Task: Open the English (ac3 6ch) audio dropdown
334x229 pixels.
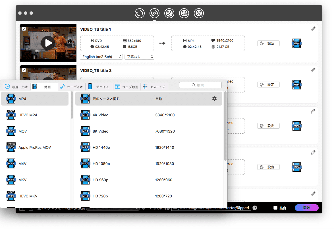Action: (x=101, y=57)
